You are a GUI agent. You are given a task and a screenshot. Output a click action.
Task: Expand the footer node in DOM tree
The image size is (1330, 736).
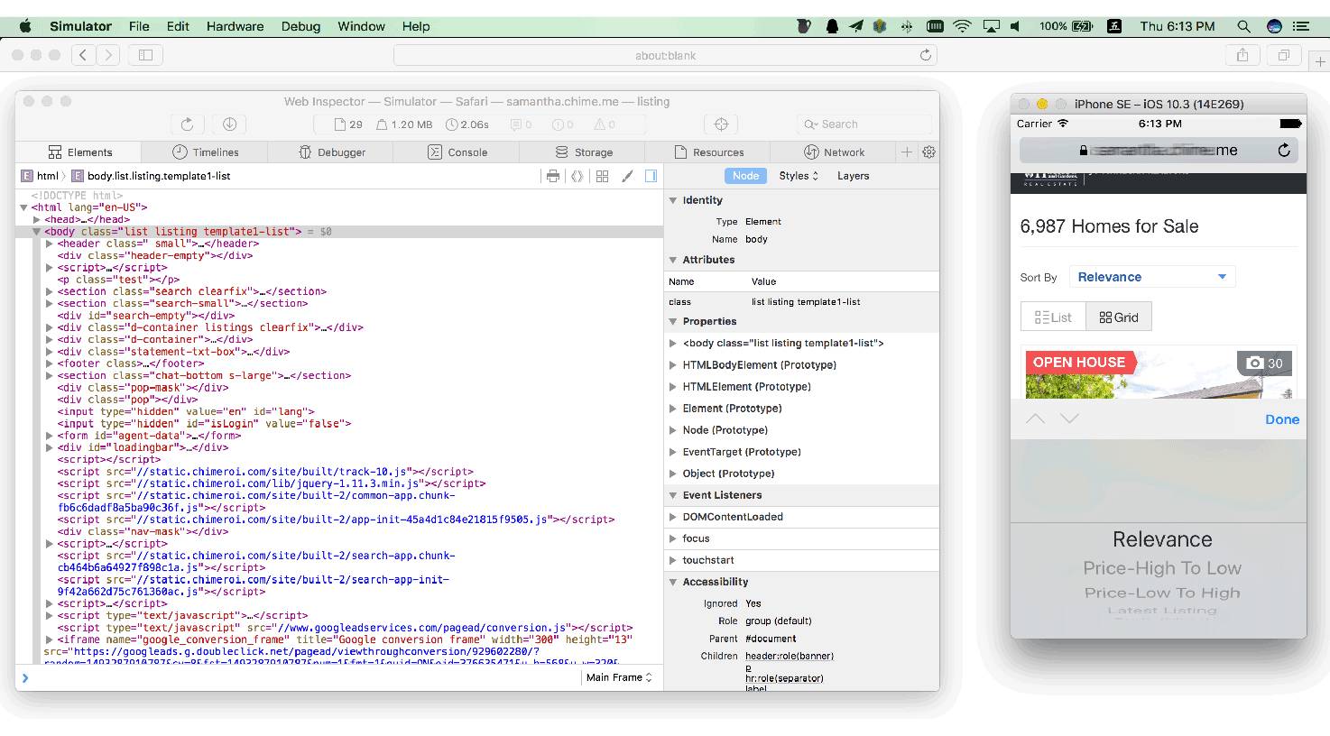click(50, 363)
